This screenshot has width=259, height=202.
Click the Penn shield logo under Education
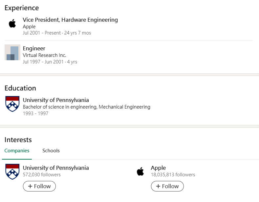(x=12, y=104)
